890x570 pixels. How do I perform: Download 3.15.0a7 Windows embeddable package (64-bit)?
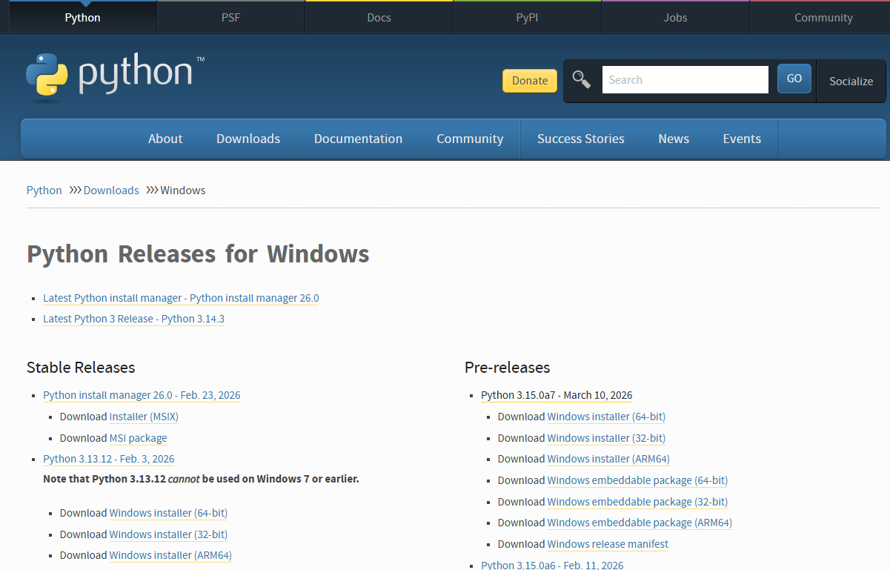click(x=637, y=480)
